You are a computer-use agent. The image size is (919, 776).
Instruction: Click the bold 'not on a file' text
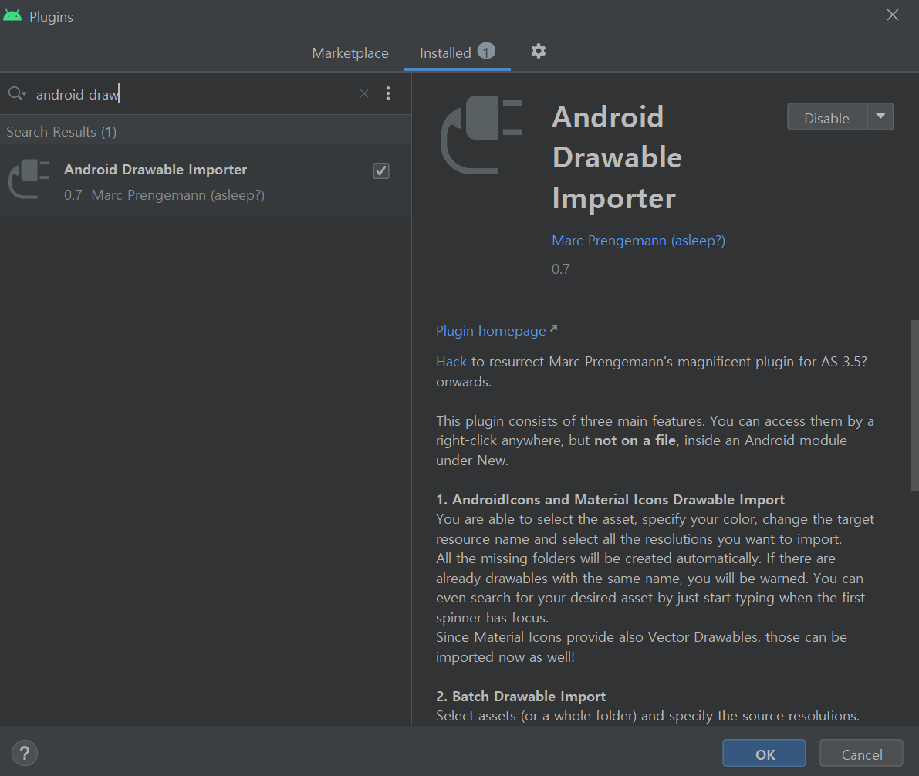click(635, 440)
